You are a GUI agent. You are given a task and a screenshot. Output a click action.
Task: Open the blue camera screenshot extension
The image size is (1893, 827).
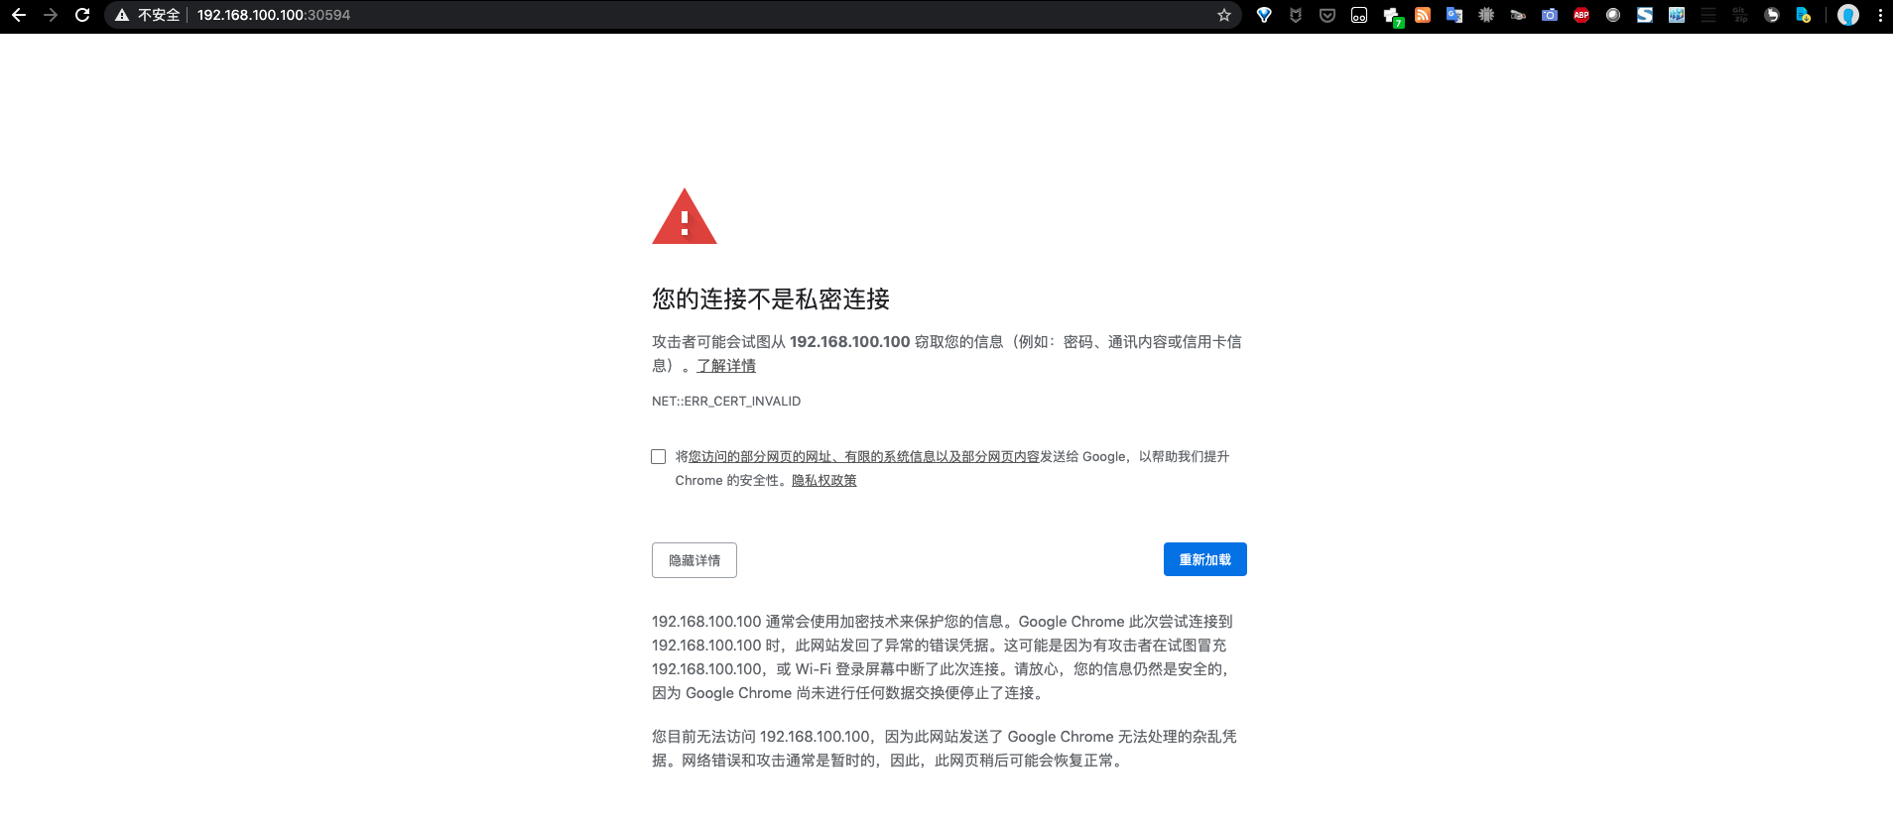pos(1550,15)
